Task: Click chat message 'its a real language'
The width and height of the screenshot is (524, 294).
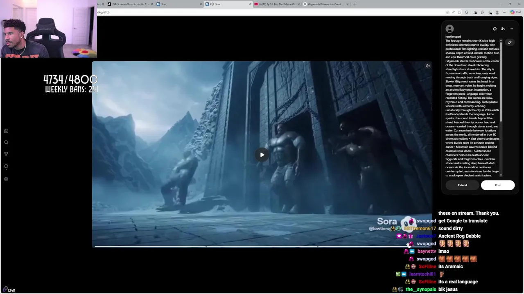Action: (x=458, y=282)
